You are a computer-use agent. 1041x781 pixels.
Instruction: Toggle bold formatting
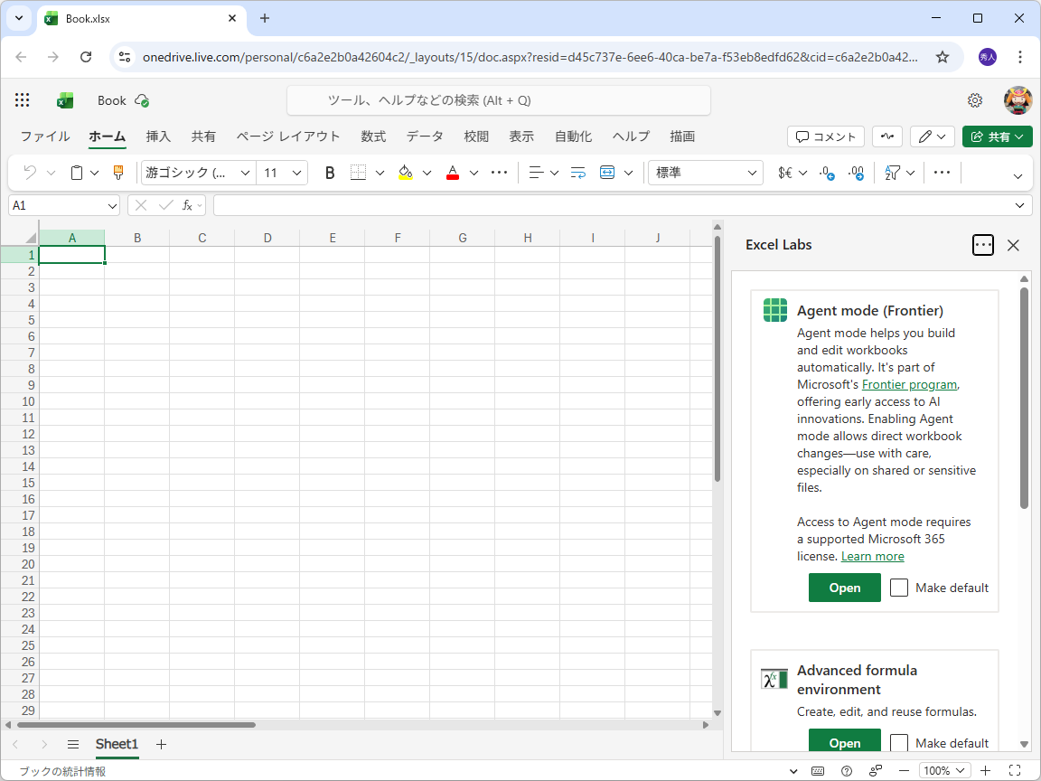coord(329,173)
